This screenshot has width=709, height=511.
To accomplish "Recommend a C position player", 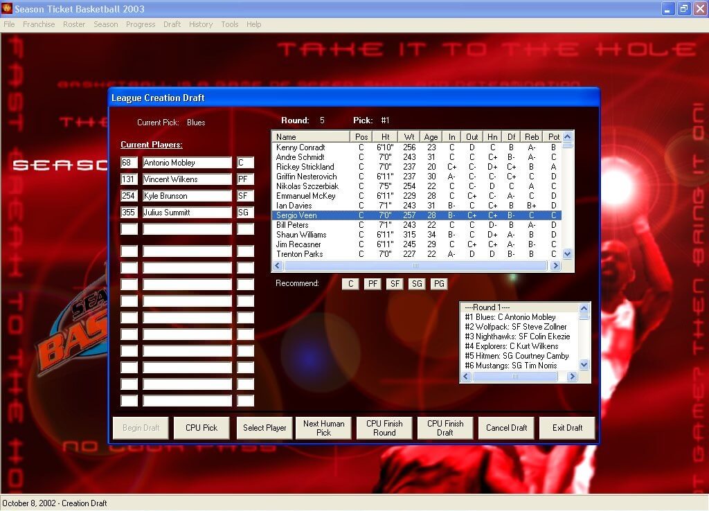I will pyautogui.click(x=350, y=283).
